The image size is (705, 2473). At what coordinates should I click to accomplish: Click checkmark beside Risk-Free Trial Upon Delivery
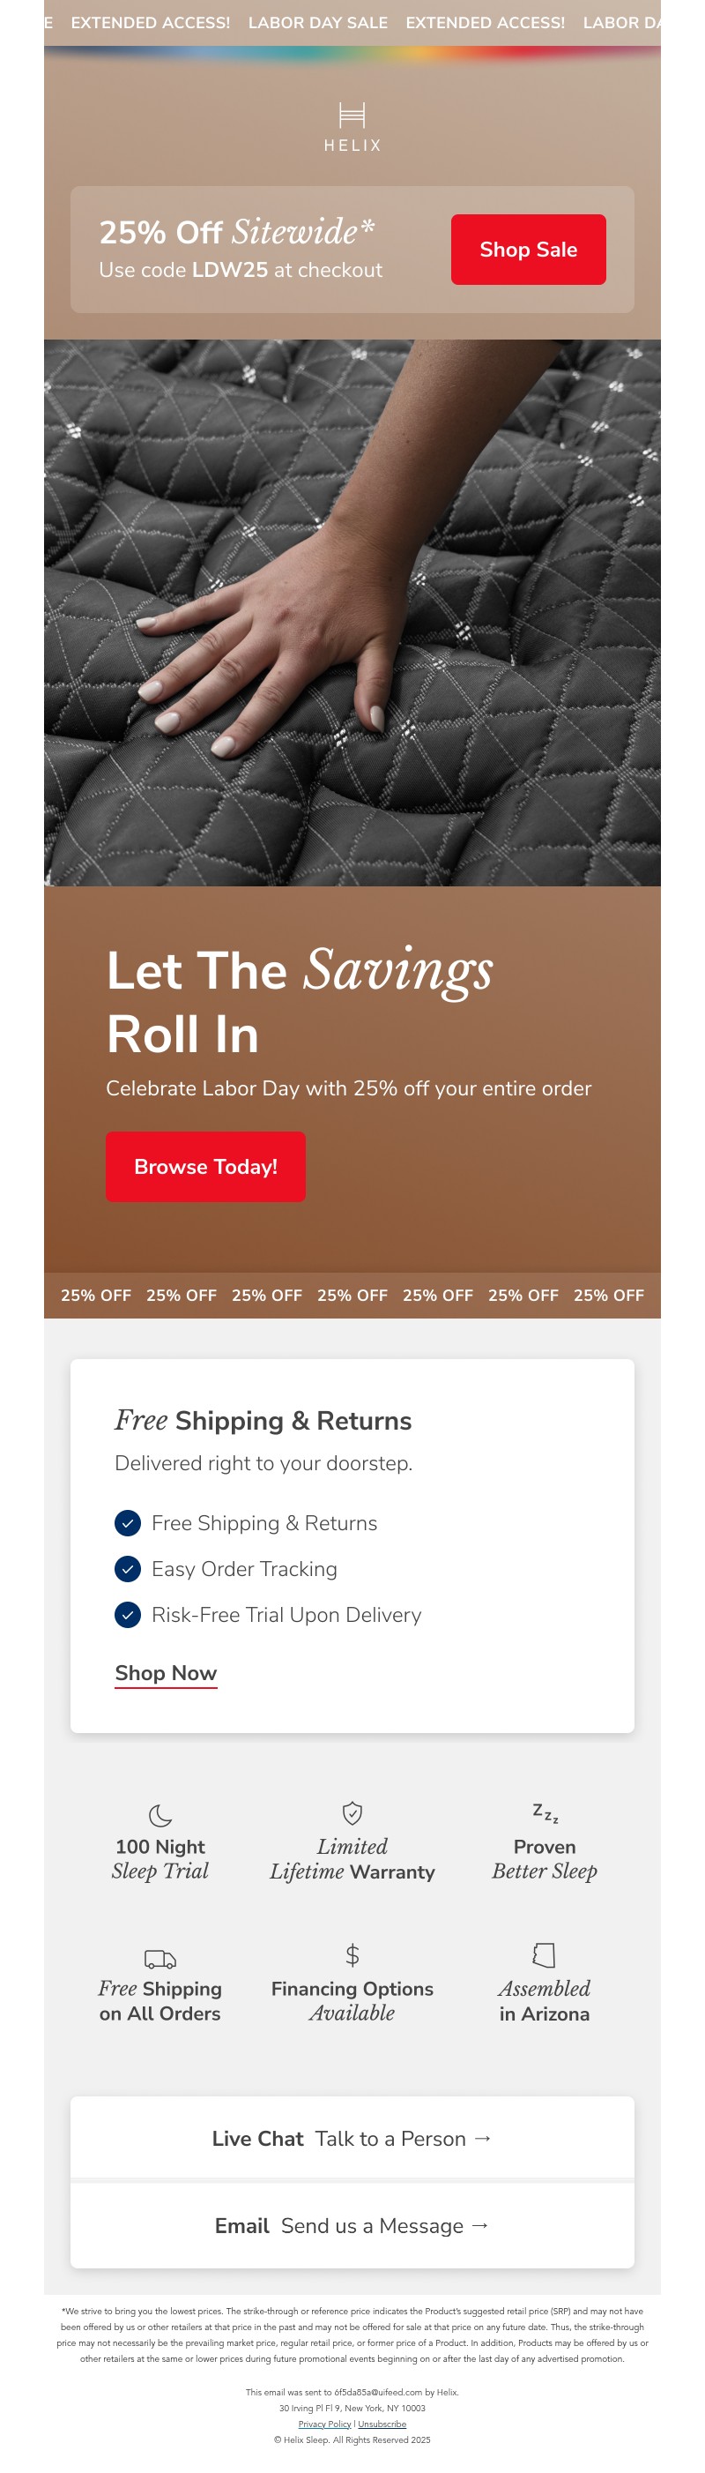click(128, 1615)
